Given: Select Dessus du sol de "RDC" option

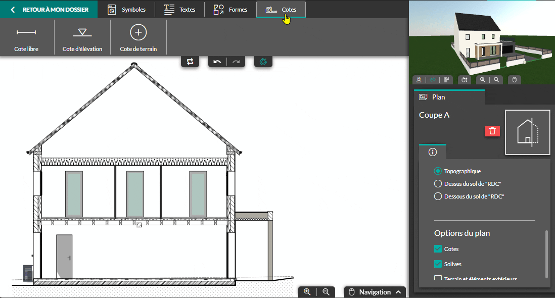Looking at the screenshot, I should coord(438,184).
